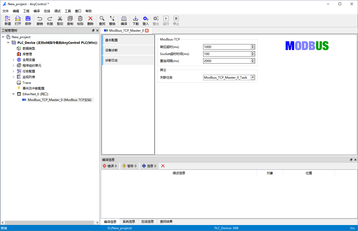Open the 帮助 menu
Screen dimensions: 358x231
[x=89, y=11]
